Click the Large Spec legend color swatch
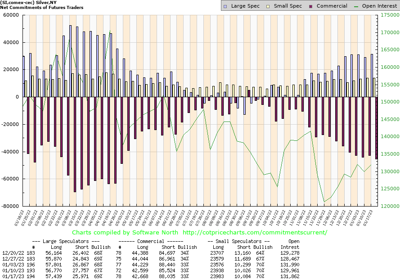The width and height of the screenshot is (400, 279). point(226,6)
